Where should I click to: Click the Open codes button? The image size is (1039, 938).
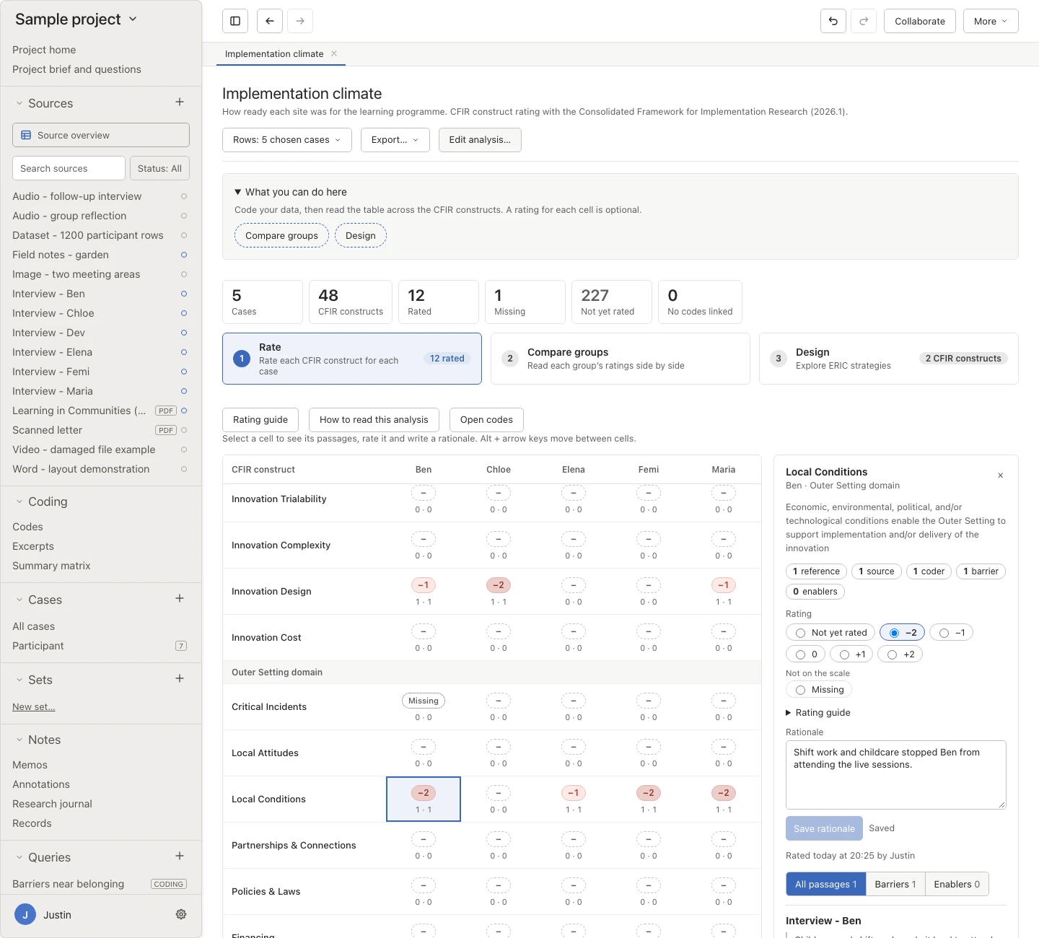click(x=486, y=420)
